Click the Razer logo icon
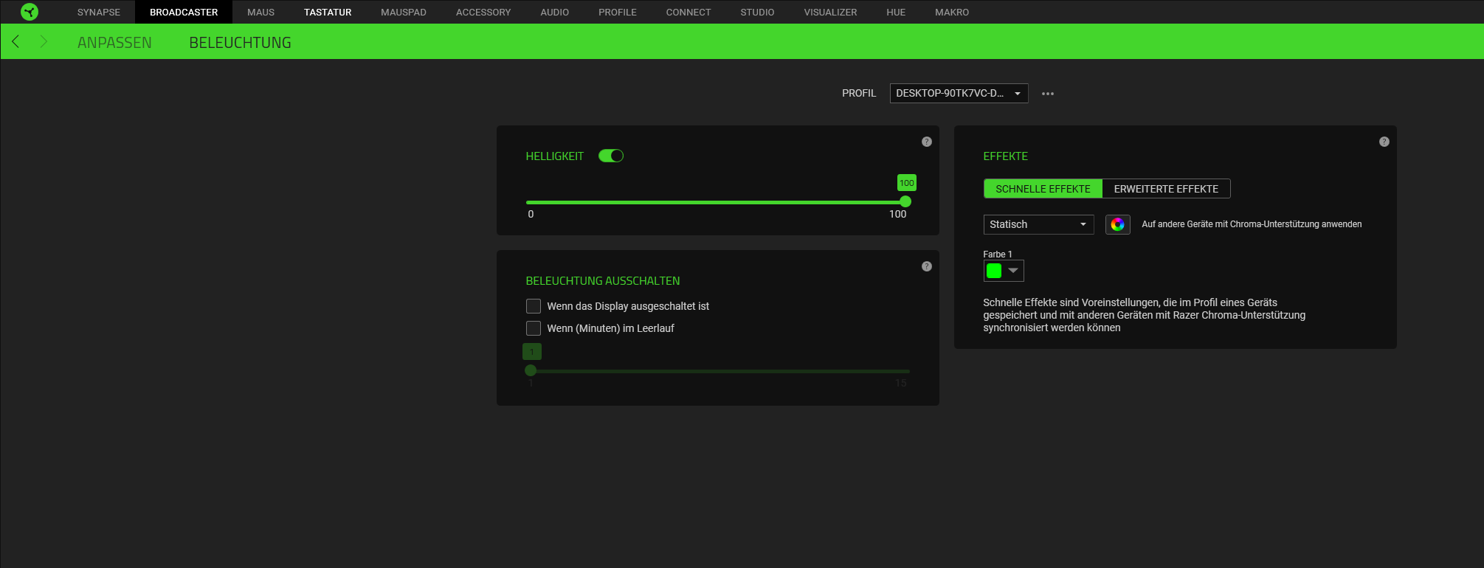The image size is (1484, 568). (x=30, y=12)
